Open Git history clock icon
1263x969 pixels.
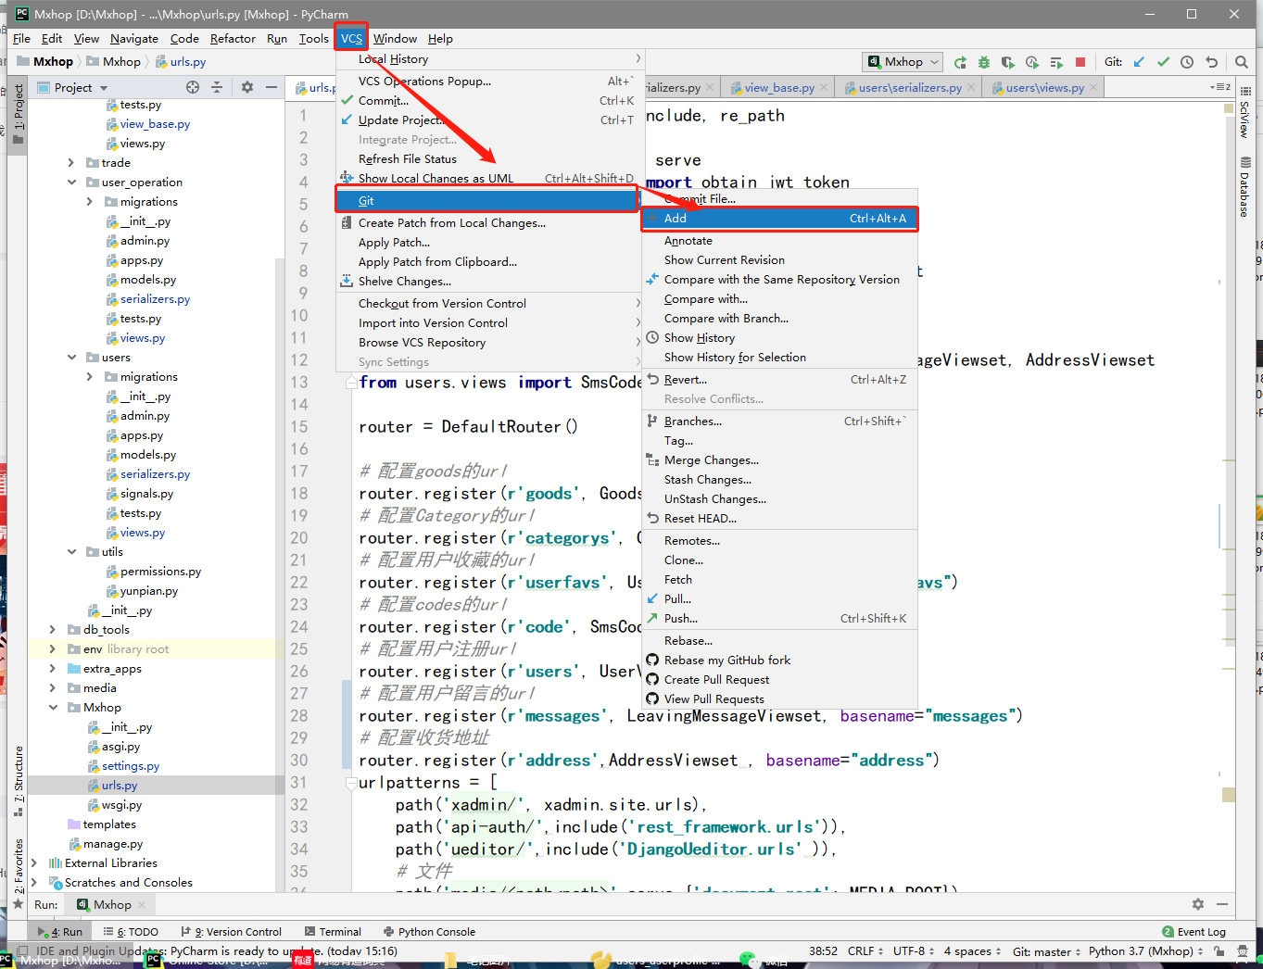coord(1187,62)
